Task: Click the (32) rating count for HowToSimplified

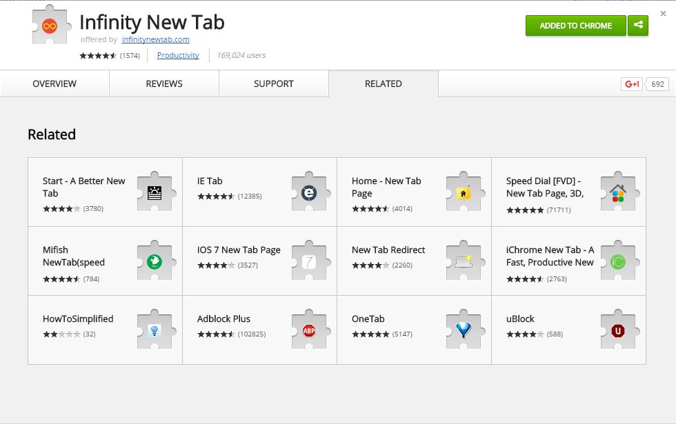Action: point(89,334)
